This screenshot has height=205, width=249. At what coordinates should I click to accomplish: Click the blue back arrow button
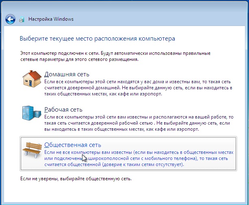pyautogui.click(x=11, y=19)
